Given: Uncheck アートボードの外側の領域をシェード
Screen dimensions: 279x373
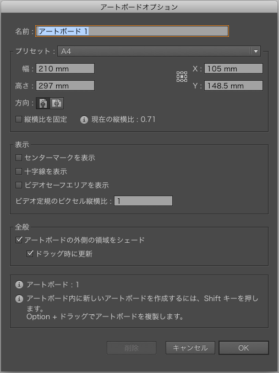Looking at the screenshot, I should pos(19,240).
